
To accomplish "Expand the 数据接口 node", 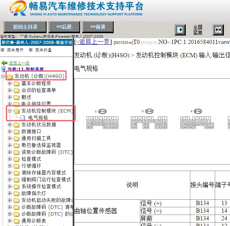I will [x=10, y=131].
